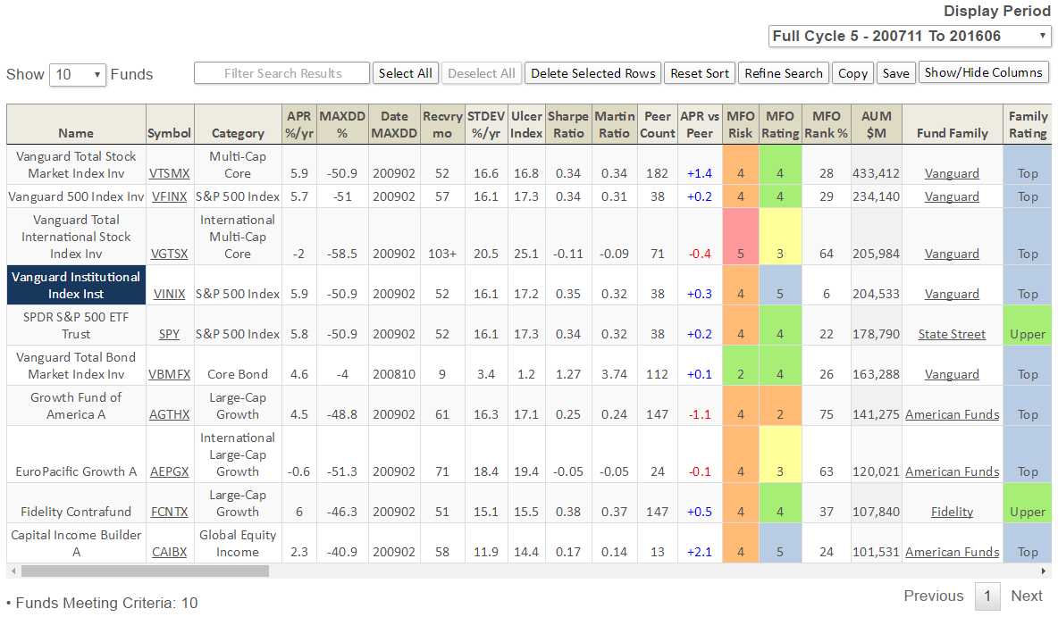Click Delete Selected Rows button
Image resolution: width=1058 pixels, height=617 pixels.
(x=593, y=73)
